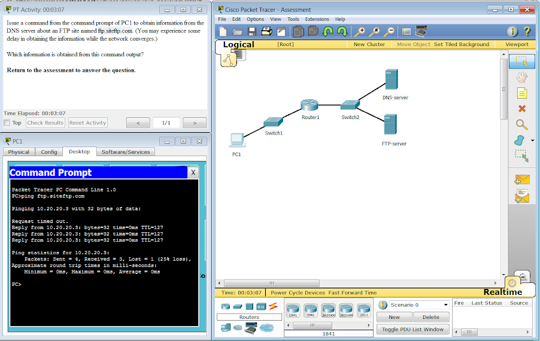Image resolution: width=540 pixels, height=341 pixels.
Task: Click the Open folder toolbar icon
Action: [237, 32]
